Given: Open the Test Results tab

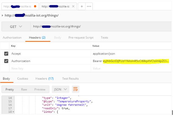Looking at the screenshot, I should point(71,78).
